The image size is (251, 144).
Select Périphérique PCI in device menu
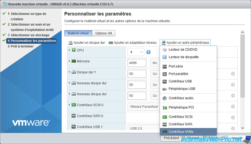(x=181, y=107)
